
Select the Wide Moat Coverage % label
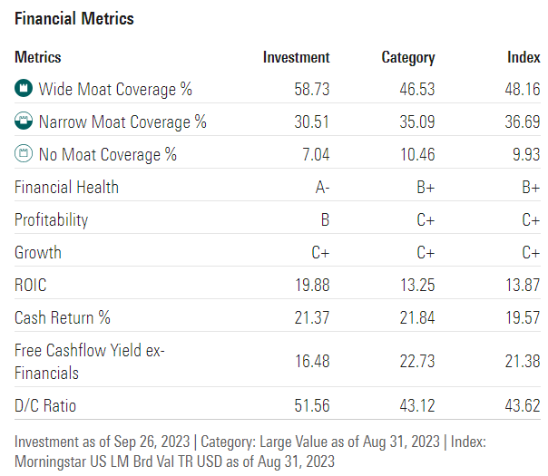[x=115, y=89]
